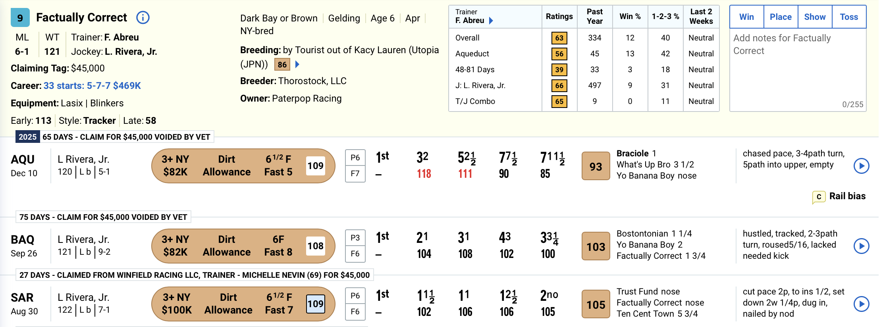
Task: Click the blue number 9 saddlecloth badge
Action: tap(20, 18)
